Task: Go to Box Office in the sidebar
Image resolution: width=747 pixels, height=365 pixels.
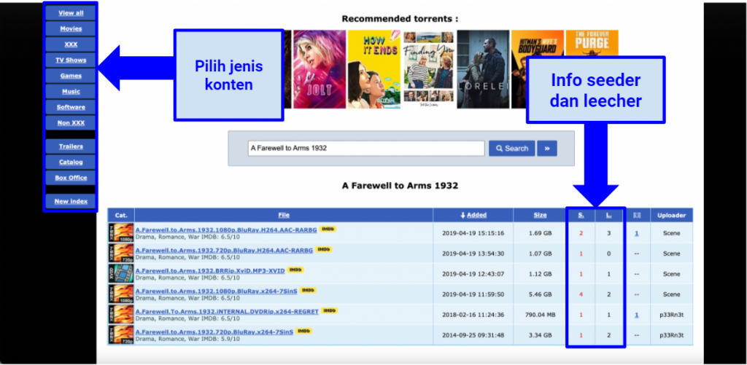Action: click(71, 178)
